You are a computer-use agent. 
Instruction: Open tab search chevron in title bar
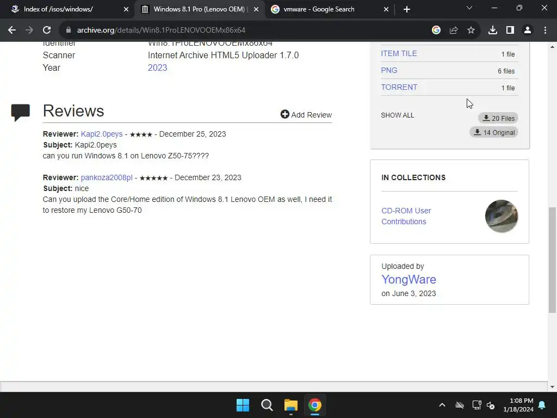coord(469,8)
